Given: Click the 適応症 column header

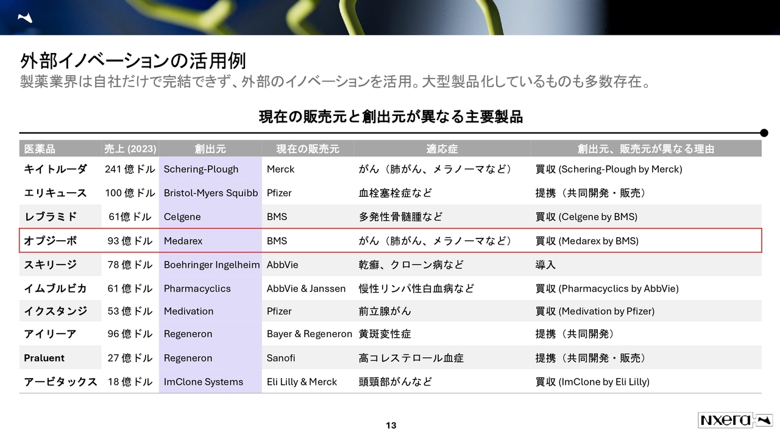Looking at the screenshot, I should pos(442,149).
